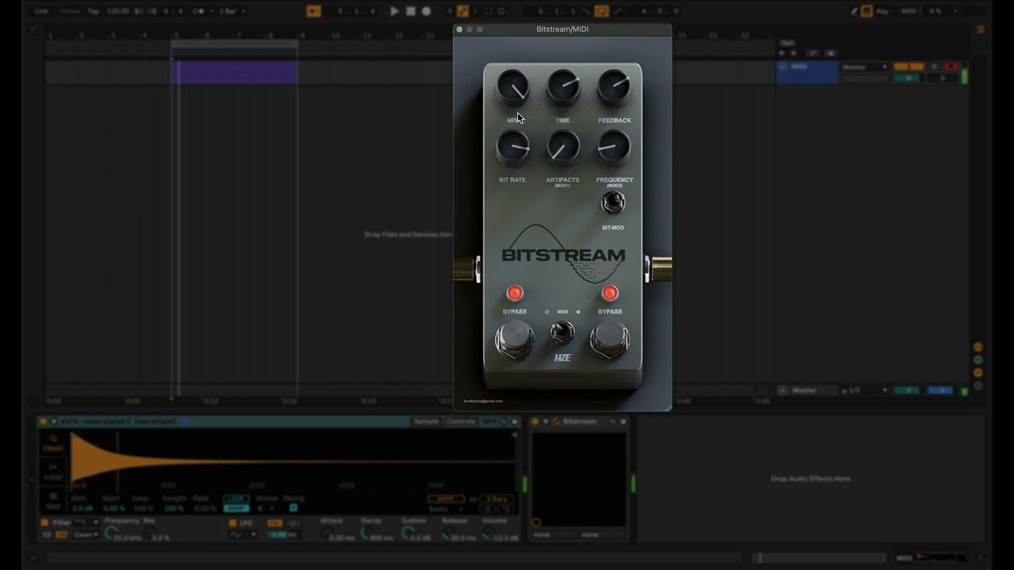Open the left 'none' X-axis dropdown on Bitstream device
This screenshot has width=1014, height=570.
pyautogui.click(x=555, y=535)
